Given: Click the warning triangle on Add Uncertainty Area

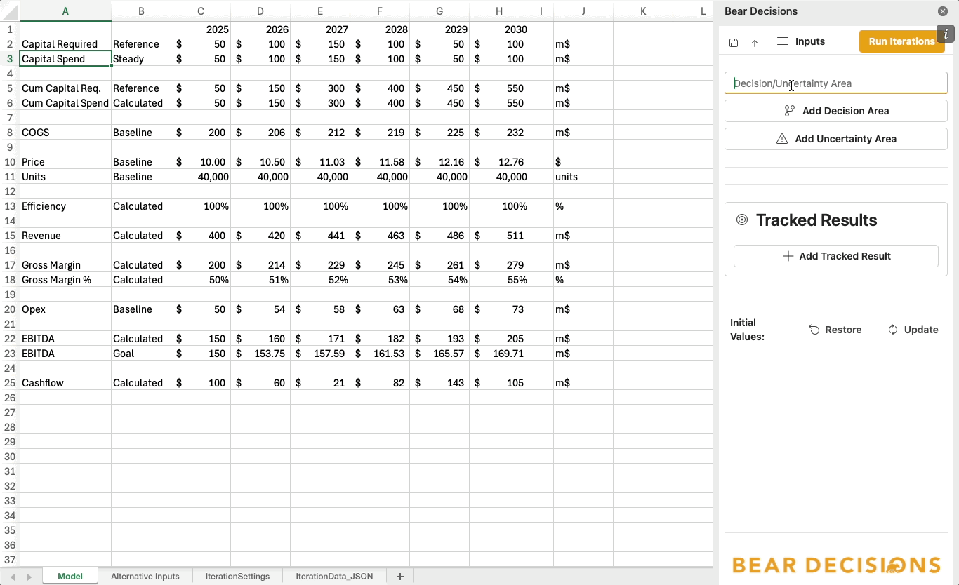Looking at the screenshot, I should 782,138.
